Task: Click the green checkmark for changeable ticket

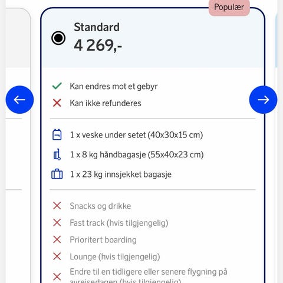Action: click(x=57, y=86)
